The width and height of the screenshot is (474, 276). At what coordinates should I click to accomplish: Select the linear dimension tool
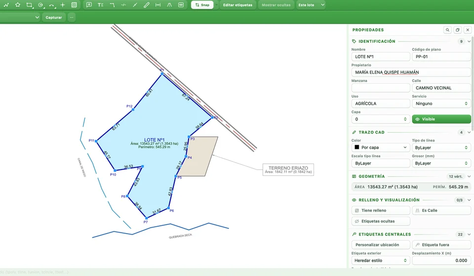point(158,5)
